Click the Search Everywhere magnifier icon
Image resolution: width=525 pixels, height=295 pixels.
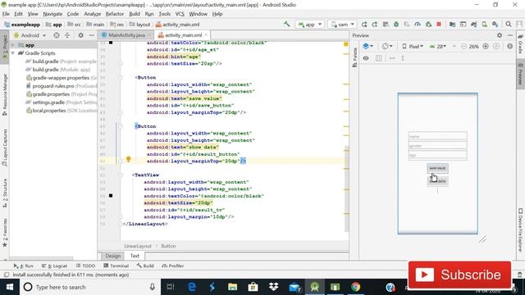pos(509,25)
